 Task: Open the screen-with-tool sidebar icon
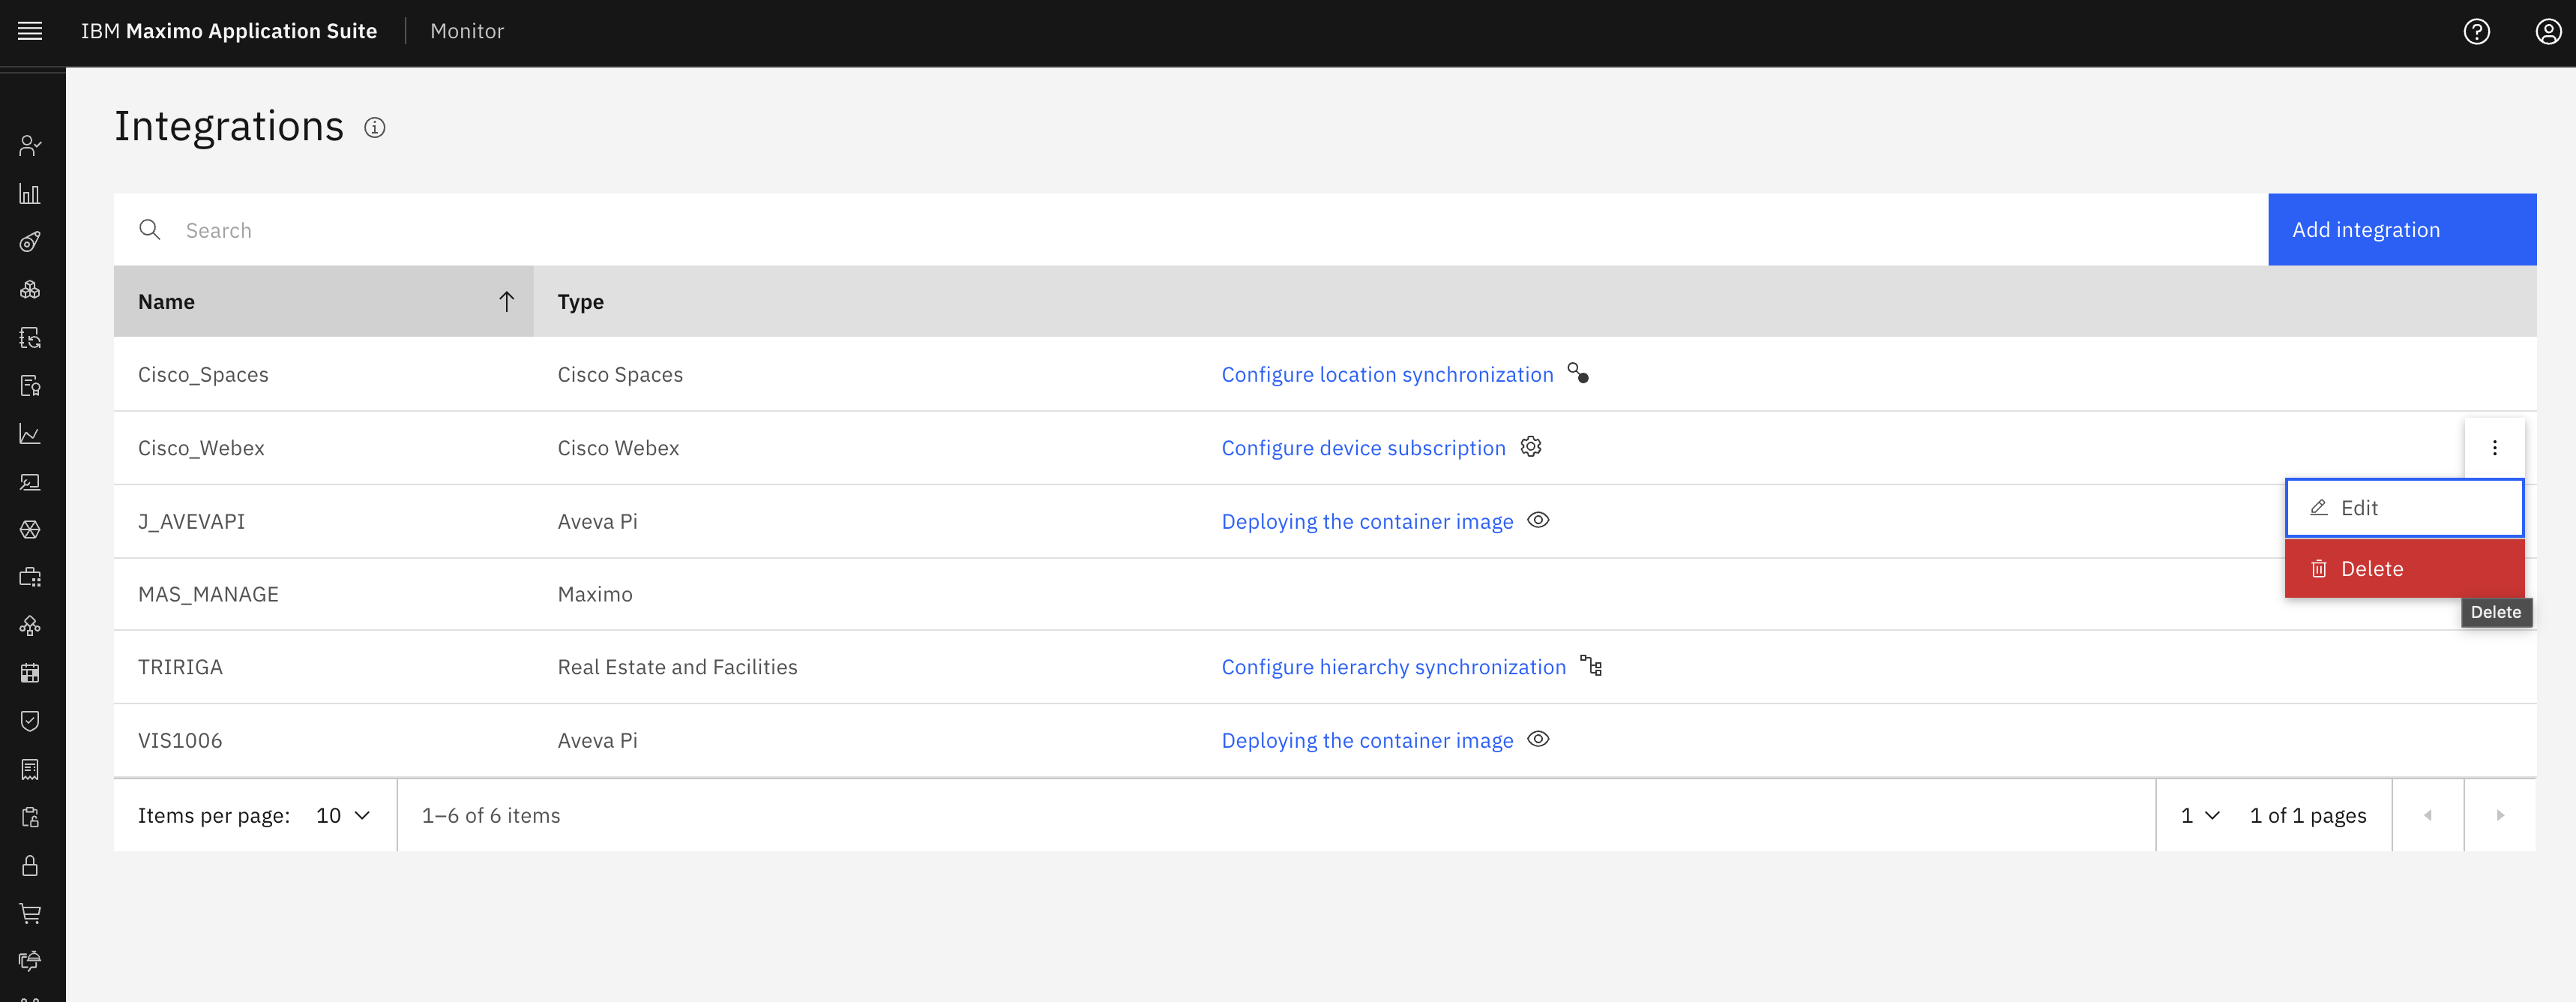pyautogui.click(x=30, y=482)
